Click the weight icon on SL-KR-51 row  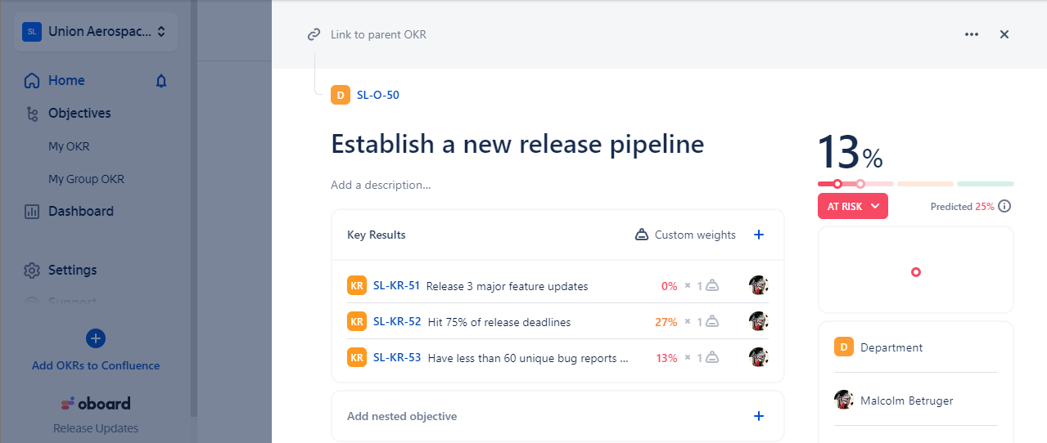coord(712,286)
